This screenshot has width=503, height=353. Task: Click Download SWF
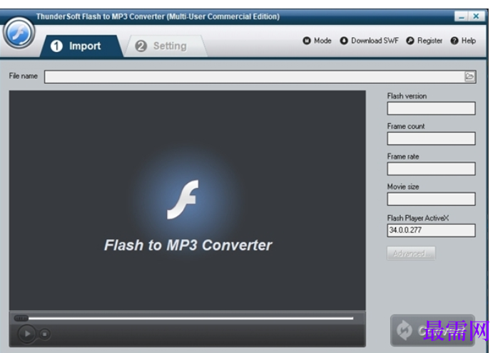point(370,41)
